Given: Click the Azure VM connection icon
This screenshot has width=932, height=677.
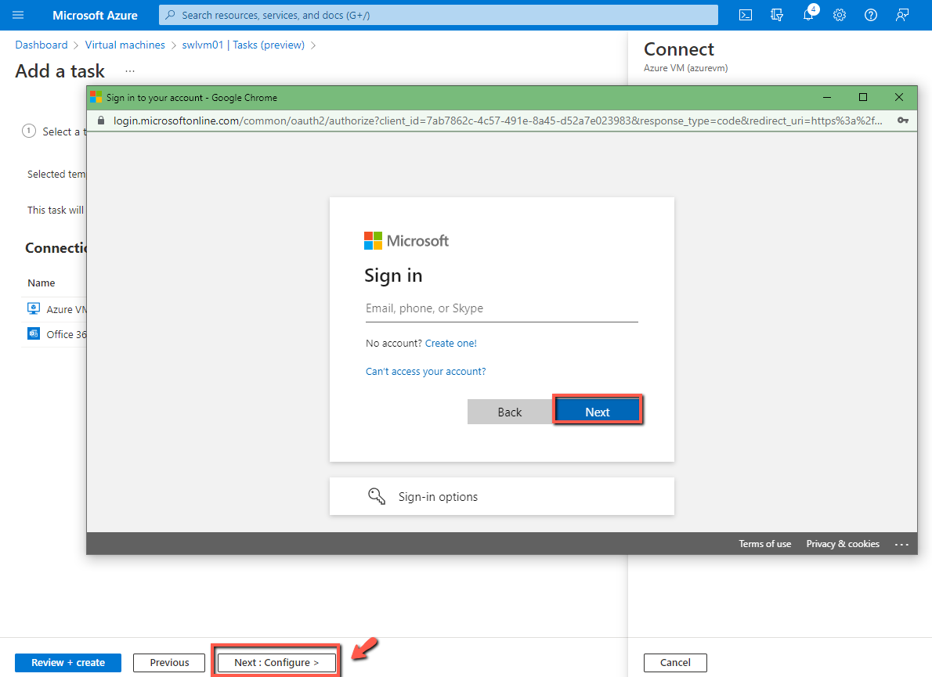Looking at the screenshot, I should click(34, 308).
